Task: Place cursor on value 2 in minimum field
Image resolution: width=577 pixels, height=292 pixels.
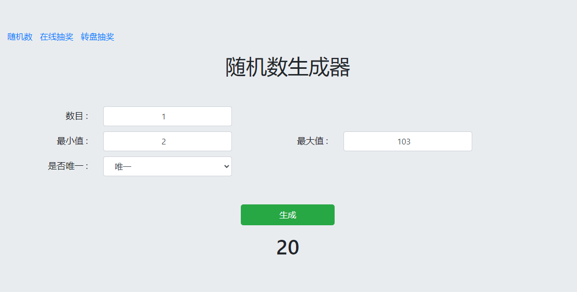Action: [x=164, y=142]
